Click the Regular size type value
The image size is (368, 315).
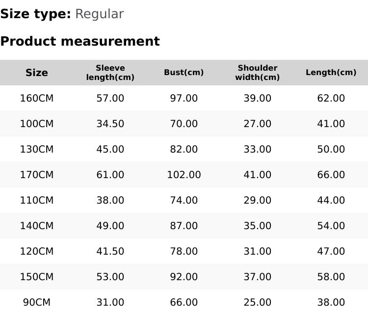pos(99,14)
